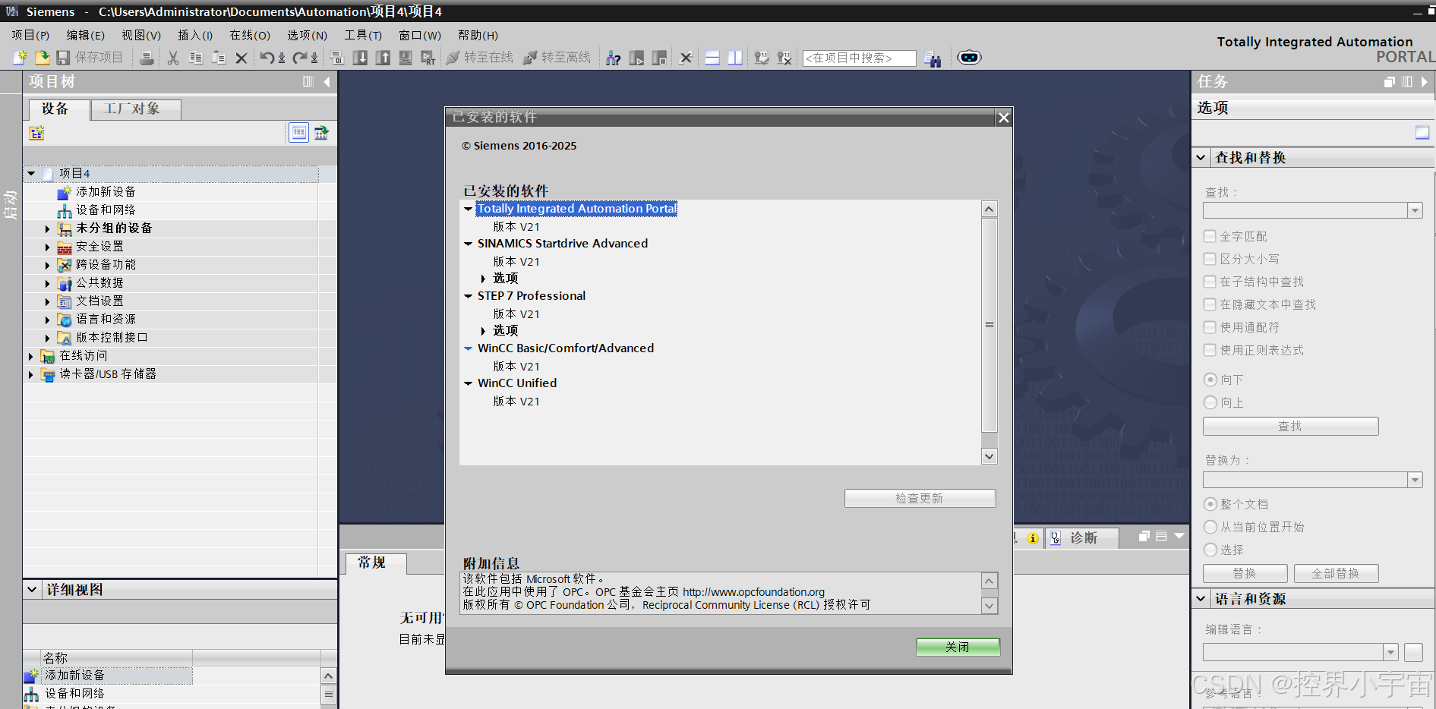
Task: Enable the 区分大小写 checkbox
Action: [x=1210, y=259]
